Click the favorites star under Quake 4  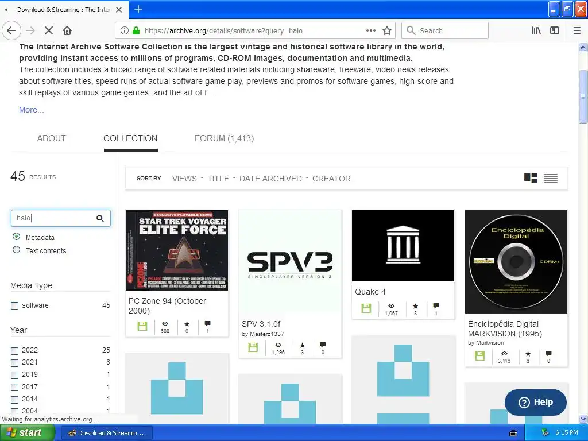coord(415,307)
